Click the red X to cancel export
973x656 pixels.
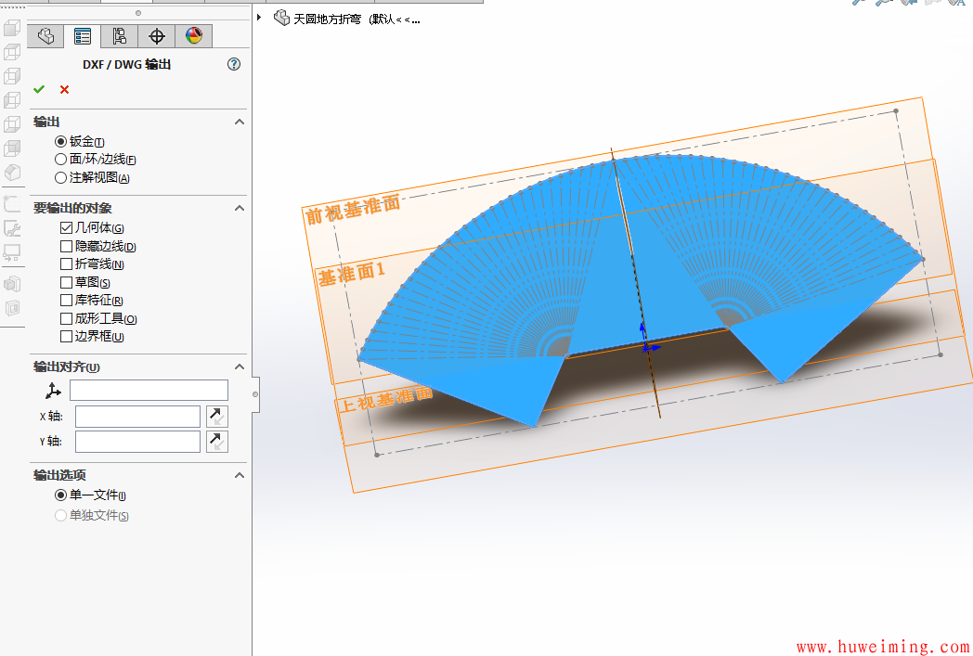point(63,89)
